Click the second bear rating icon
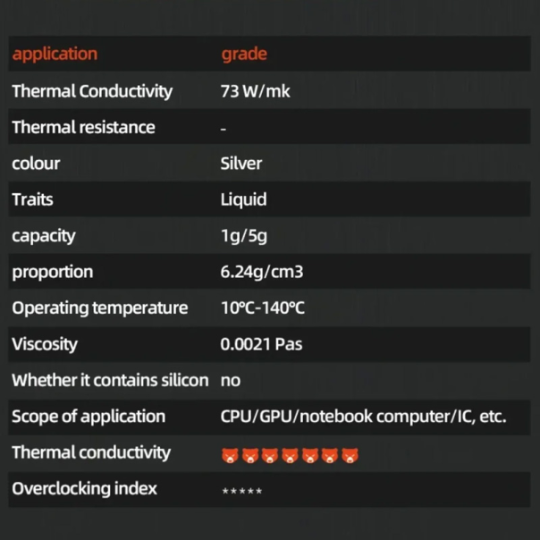The height and width of the screenshot is (540, 540). pos(249,456)
